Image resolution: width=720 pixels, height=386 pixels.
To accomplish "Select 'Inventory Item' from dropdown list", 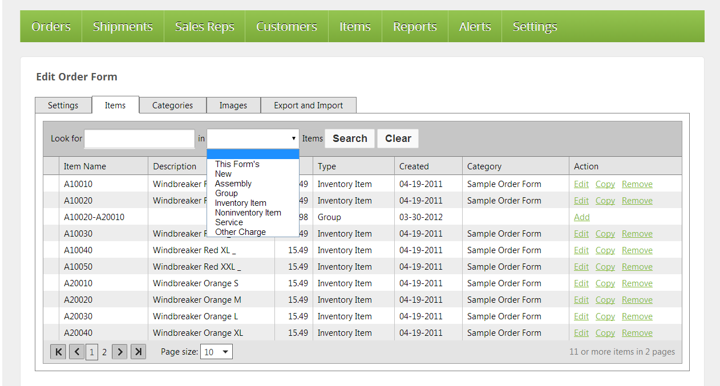I will (240, 203).
